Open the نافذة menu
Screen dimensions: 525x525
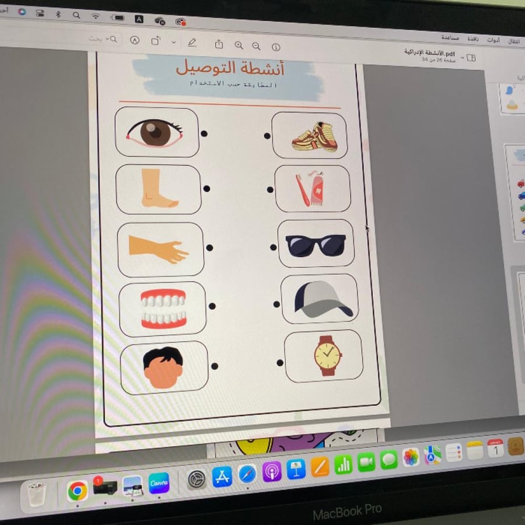click(x=473, y=39)
